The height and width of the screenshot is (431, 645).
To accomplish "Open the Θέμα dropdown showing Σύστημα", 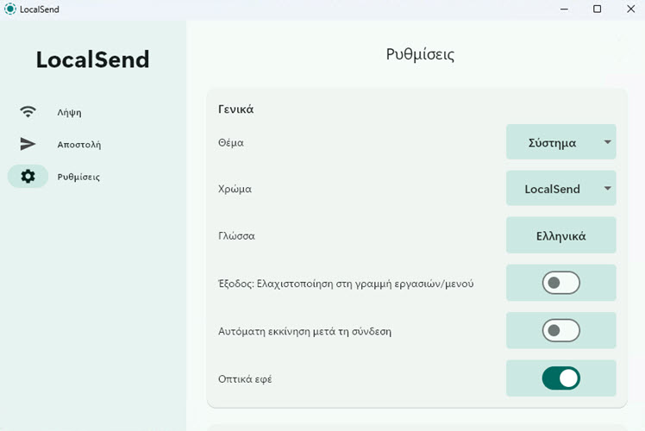I will coord(561,142).
